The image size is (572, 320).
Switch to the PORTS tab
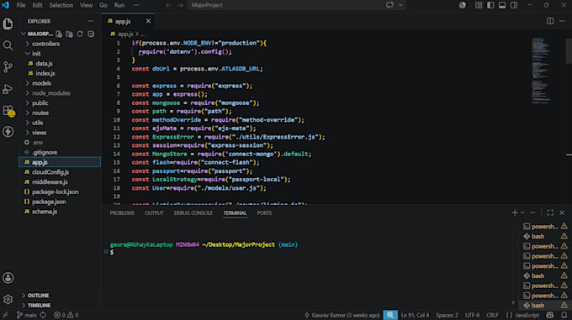(264, 213)
